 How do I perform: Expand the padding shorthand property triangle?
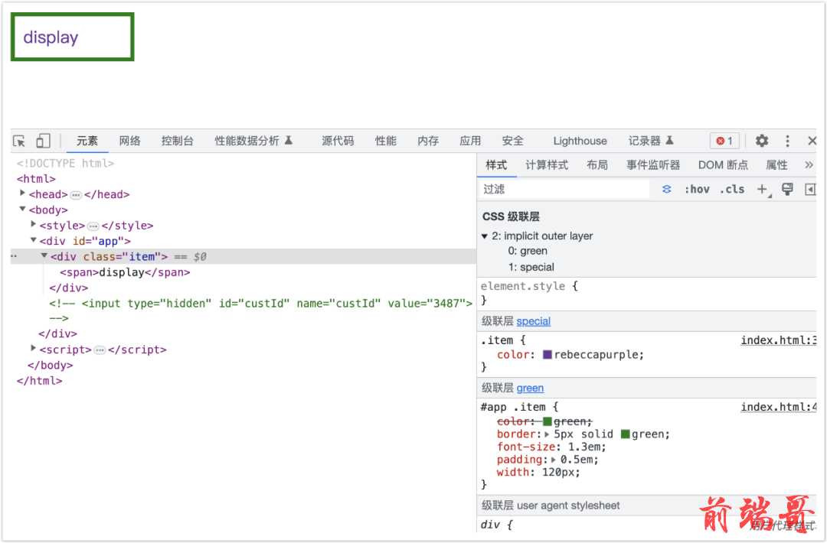[554, 460]
